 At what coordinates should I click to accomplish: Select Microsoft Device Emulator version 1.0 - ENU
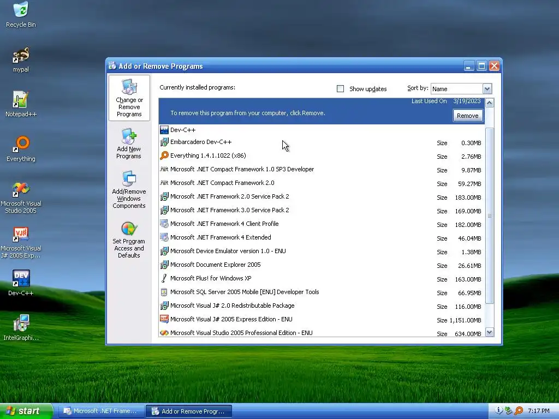click(x=322, y=251)
